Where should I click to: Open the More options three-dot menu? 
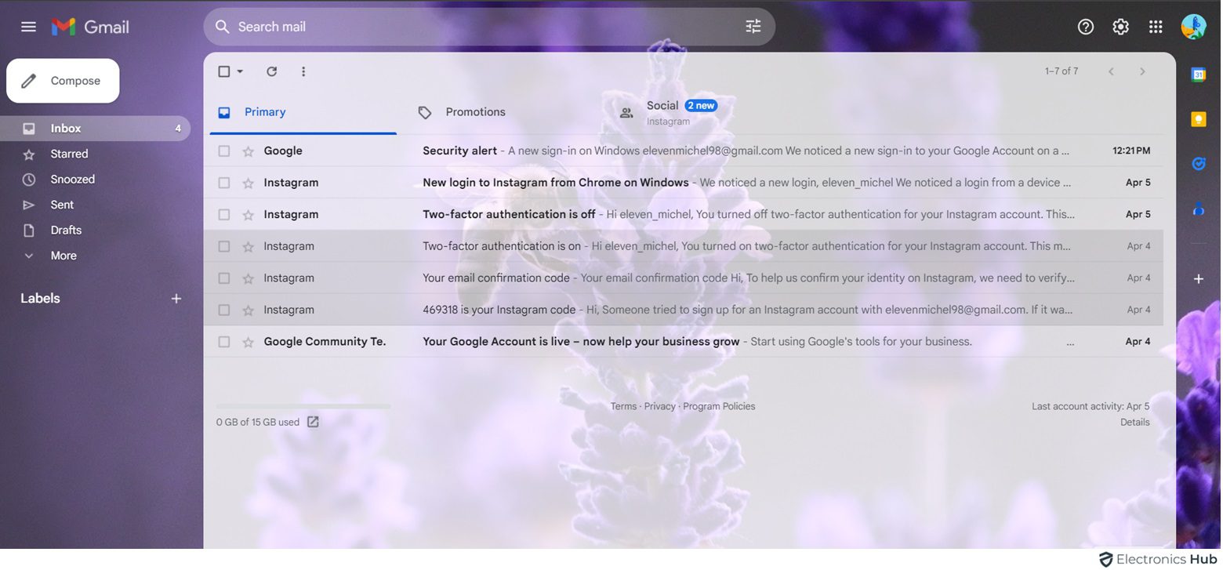303,71
